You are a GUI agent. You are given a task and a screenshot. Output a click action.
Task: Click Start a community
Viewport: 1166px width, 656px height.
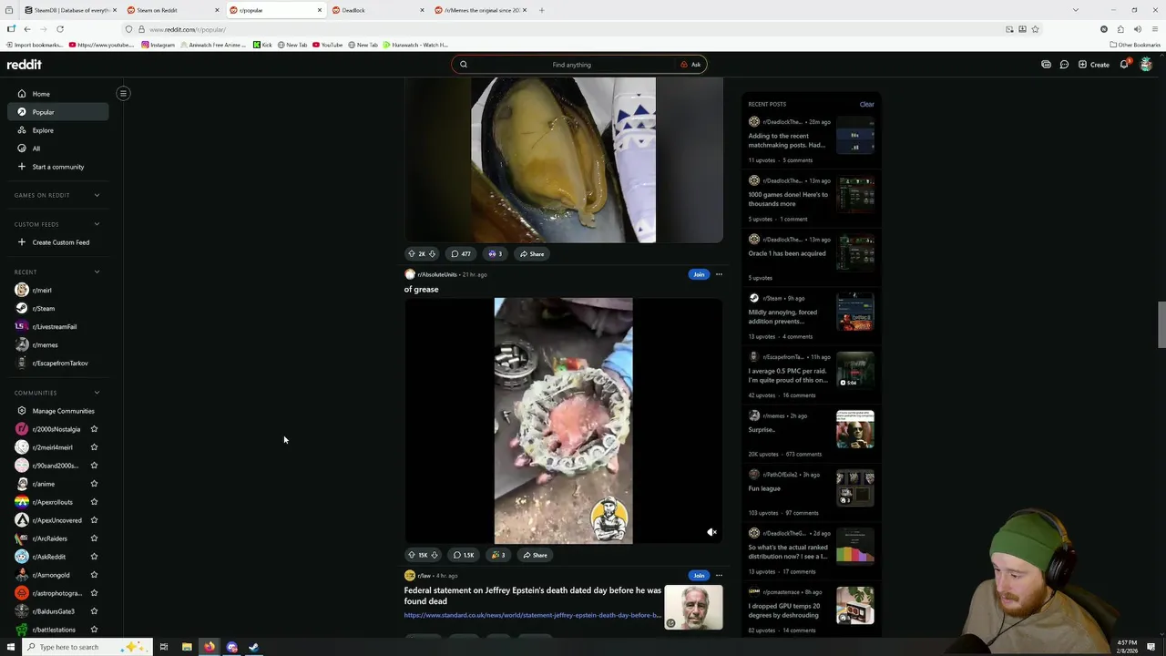(x=57, y=167)
